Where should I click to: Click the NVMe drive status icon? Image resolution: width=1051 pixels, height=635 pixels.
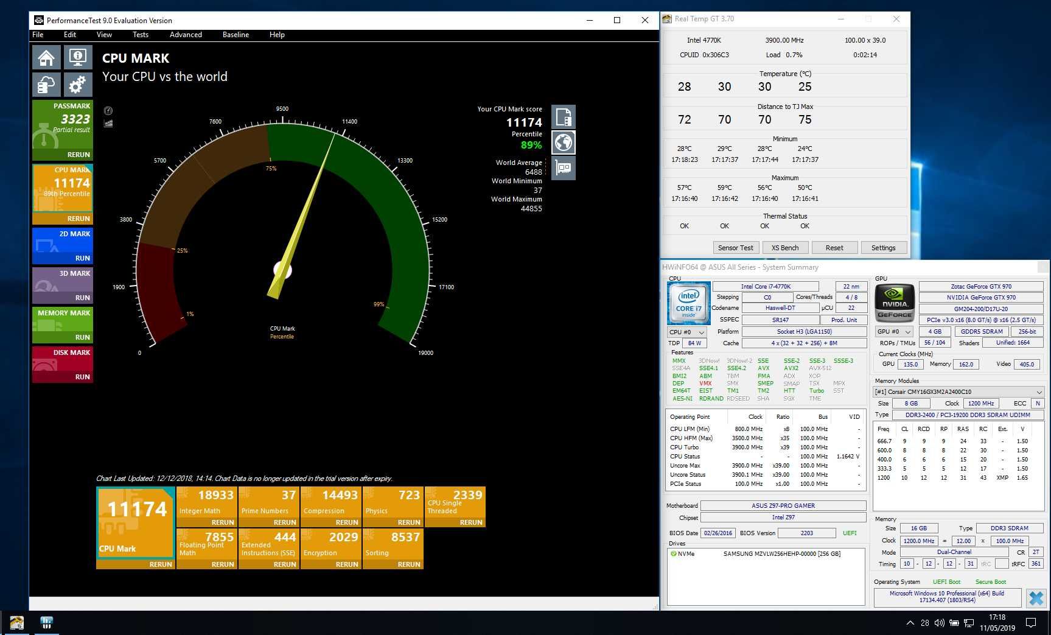pos(673,554)
